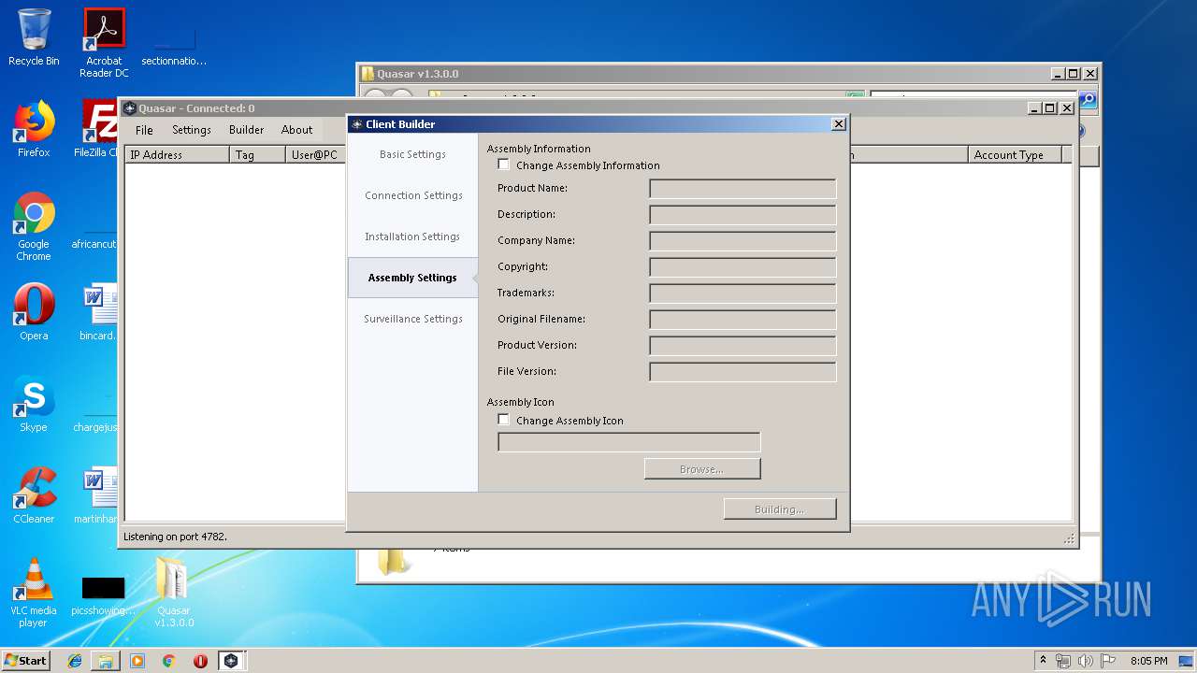Open the Quasar v1.3.0.0 desktop folder

click(174, 593)
